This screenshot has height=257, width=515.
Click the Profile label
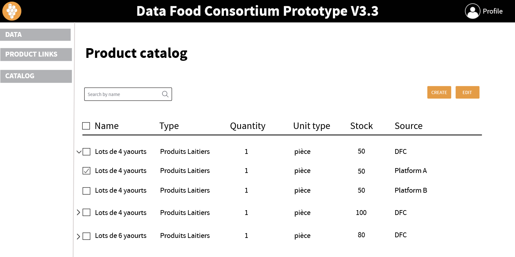493,11
